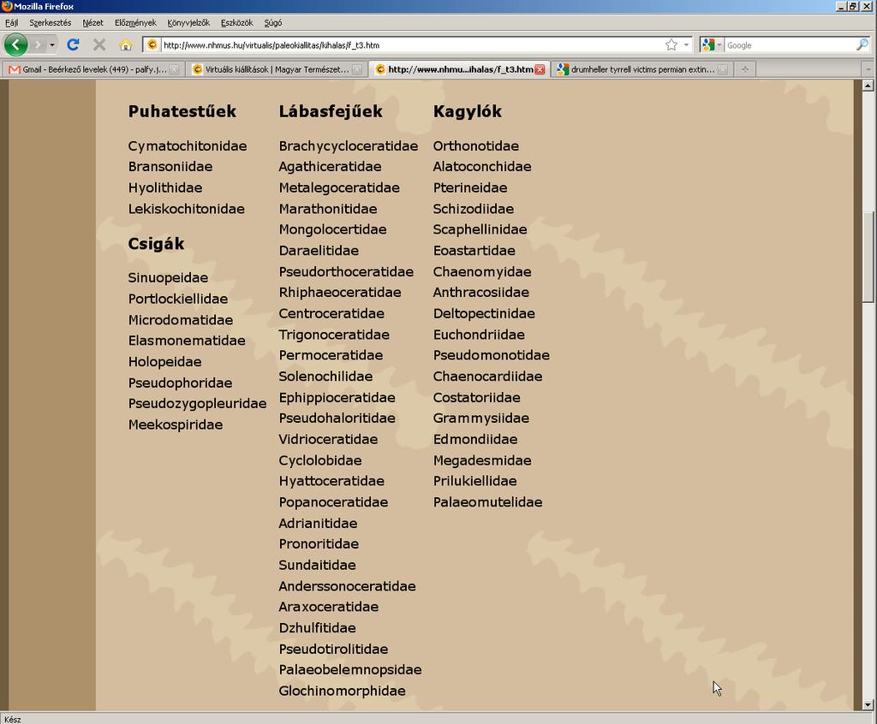Open a new tab with plus button
The image size is (877, 724).
click(x=745, y=69)
